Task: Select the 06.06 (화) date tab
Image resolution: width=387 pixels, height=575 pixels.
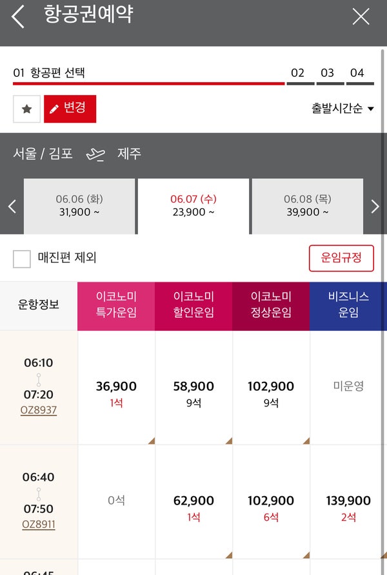Action: point(79,206)
